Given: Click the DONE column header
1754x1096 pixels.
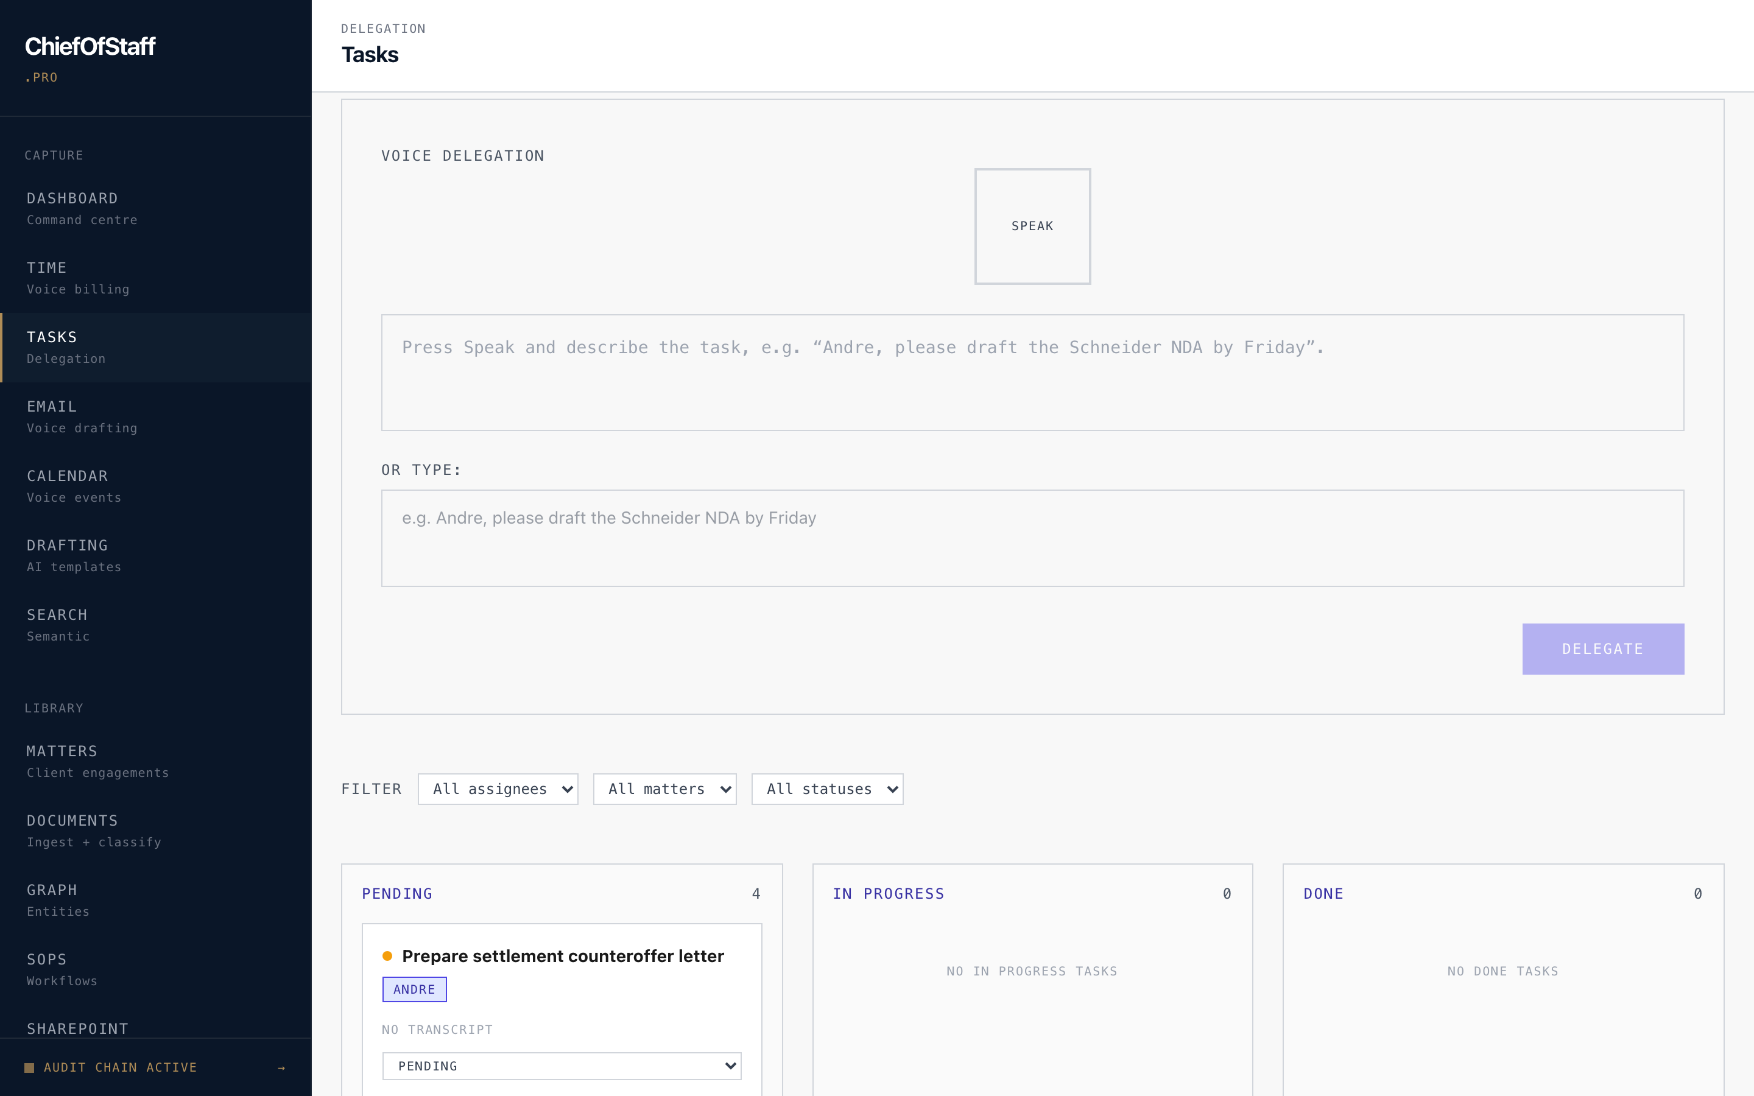Looking at the screenshot, I should pos(1323,894).
